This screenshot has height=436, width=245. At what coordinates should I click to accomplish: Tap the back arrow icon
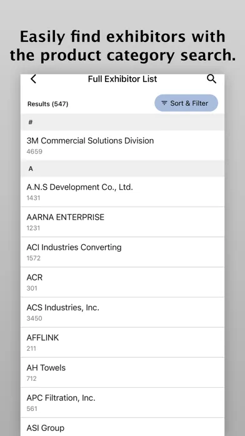tap(33, 80)
